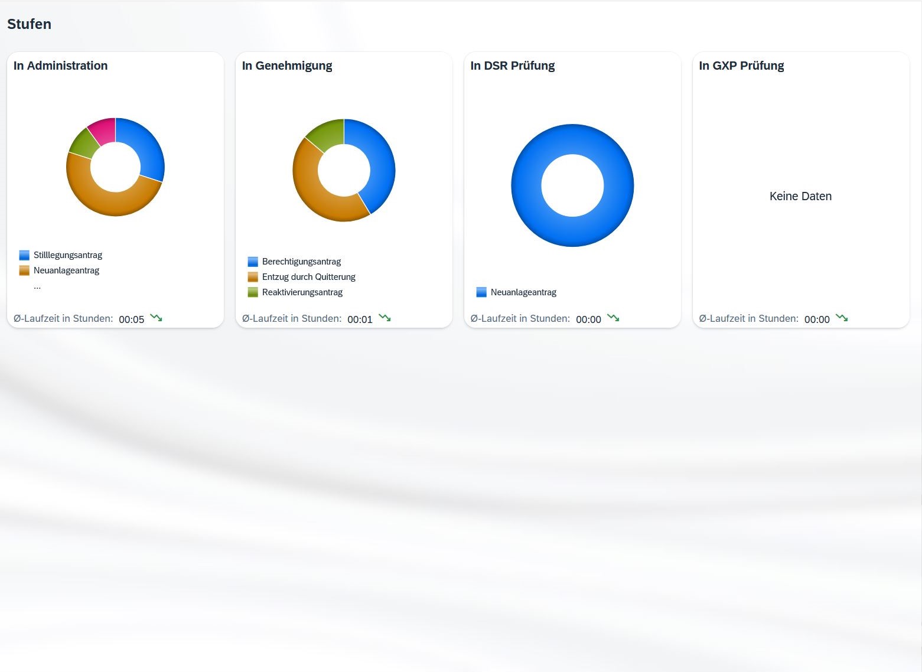
Task: Click the trend-down icon in In Administration card
Action: [x=156, y=318]
